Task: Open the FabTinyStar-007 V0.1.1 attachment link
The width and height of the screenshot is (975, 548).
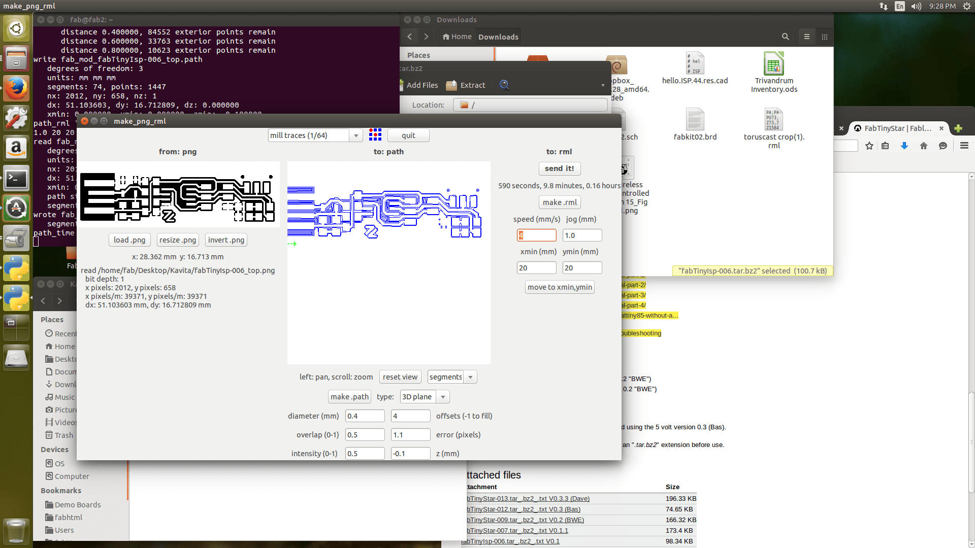Action: coord(517,530)
